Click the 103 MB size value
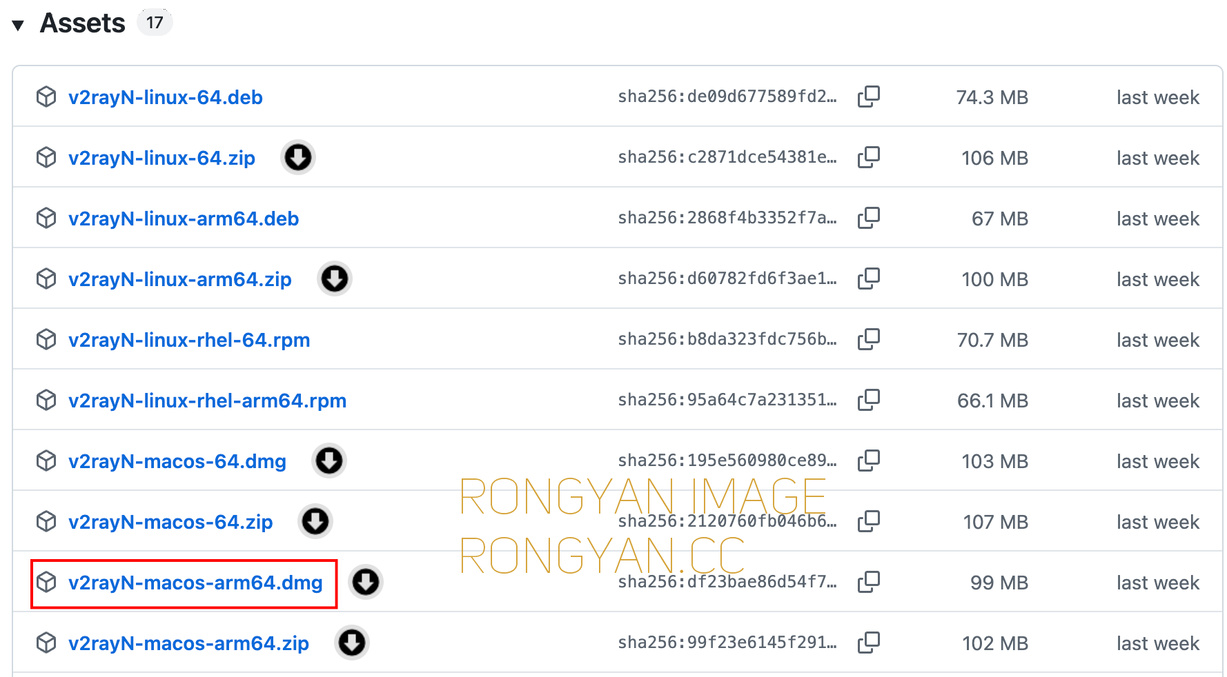 pyautogui.click(x=995, y=461)
